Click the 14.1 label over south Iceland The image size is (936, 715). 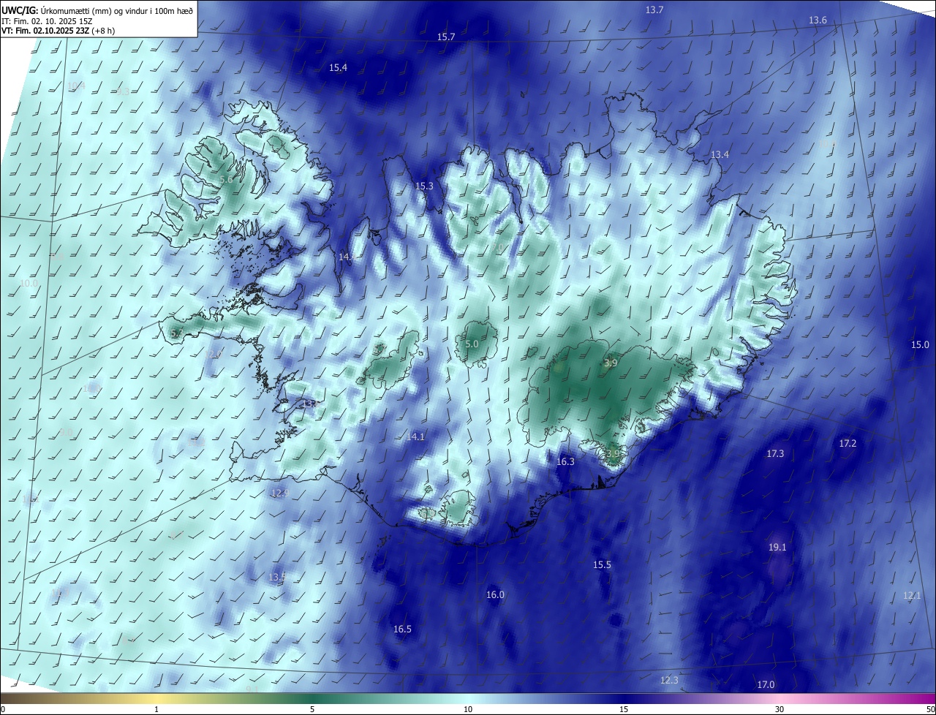(415, 436)
